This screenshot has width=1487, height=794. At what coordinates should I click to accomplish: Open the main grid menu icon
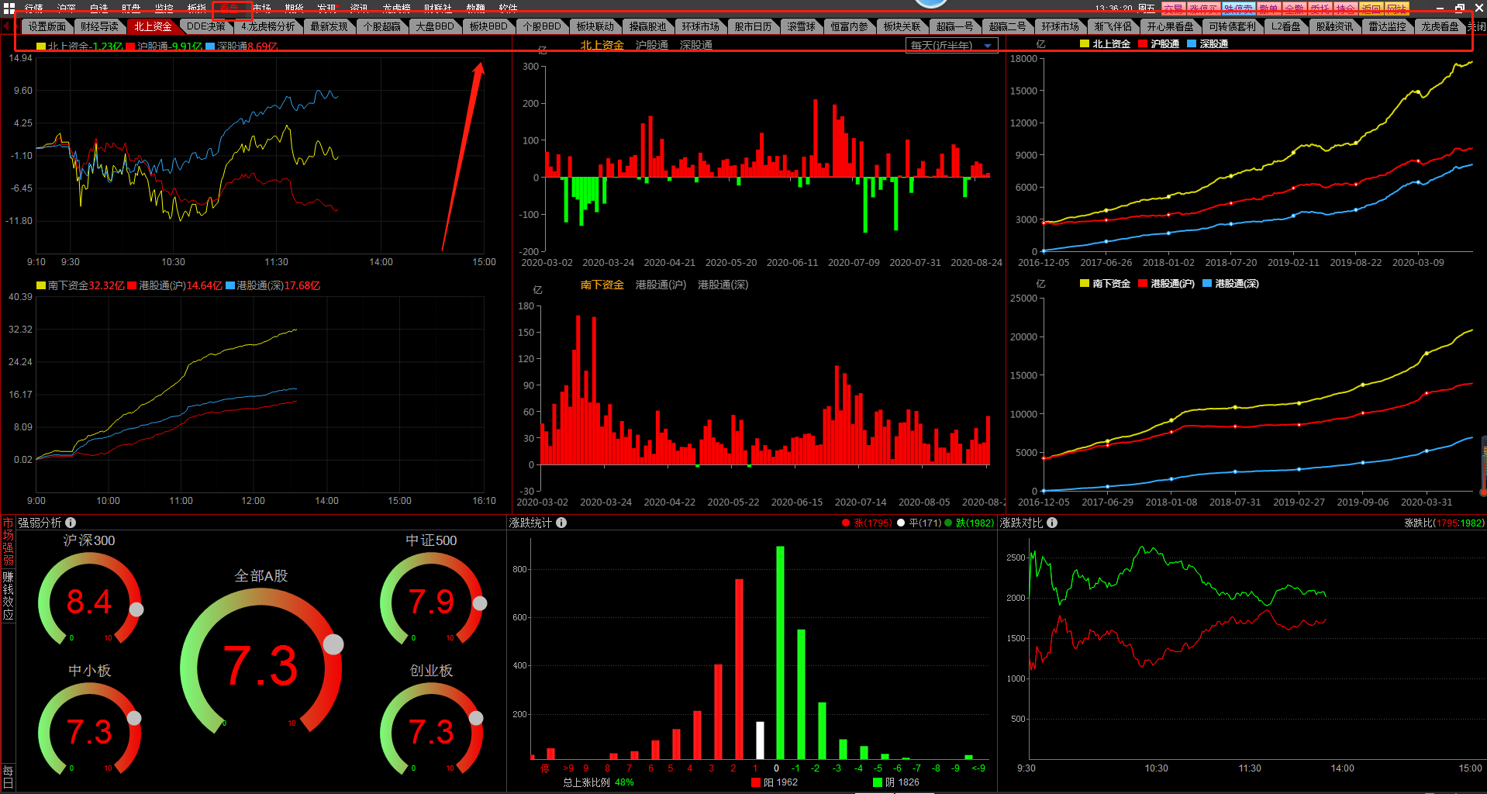(9, 8)
